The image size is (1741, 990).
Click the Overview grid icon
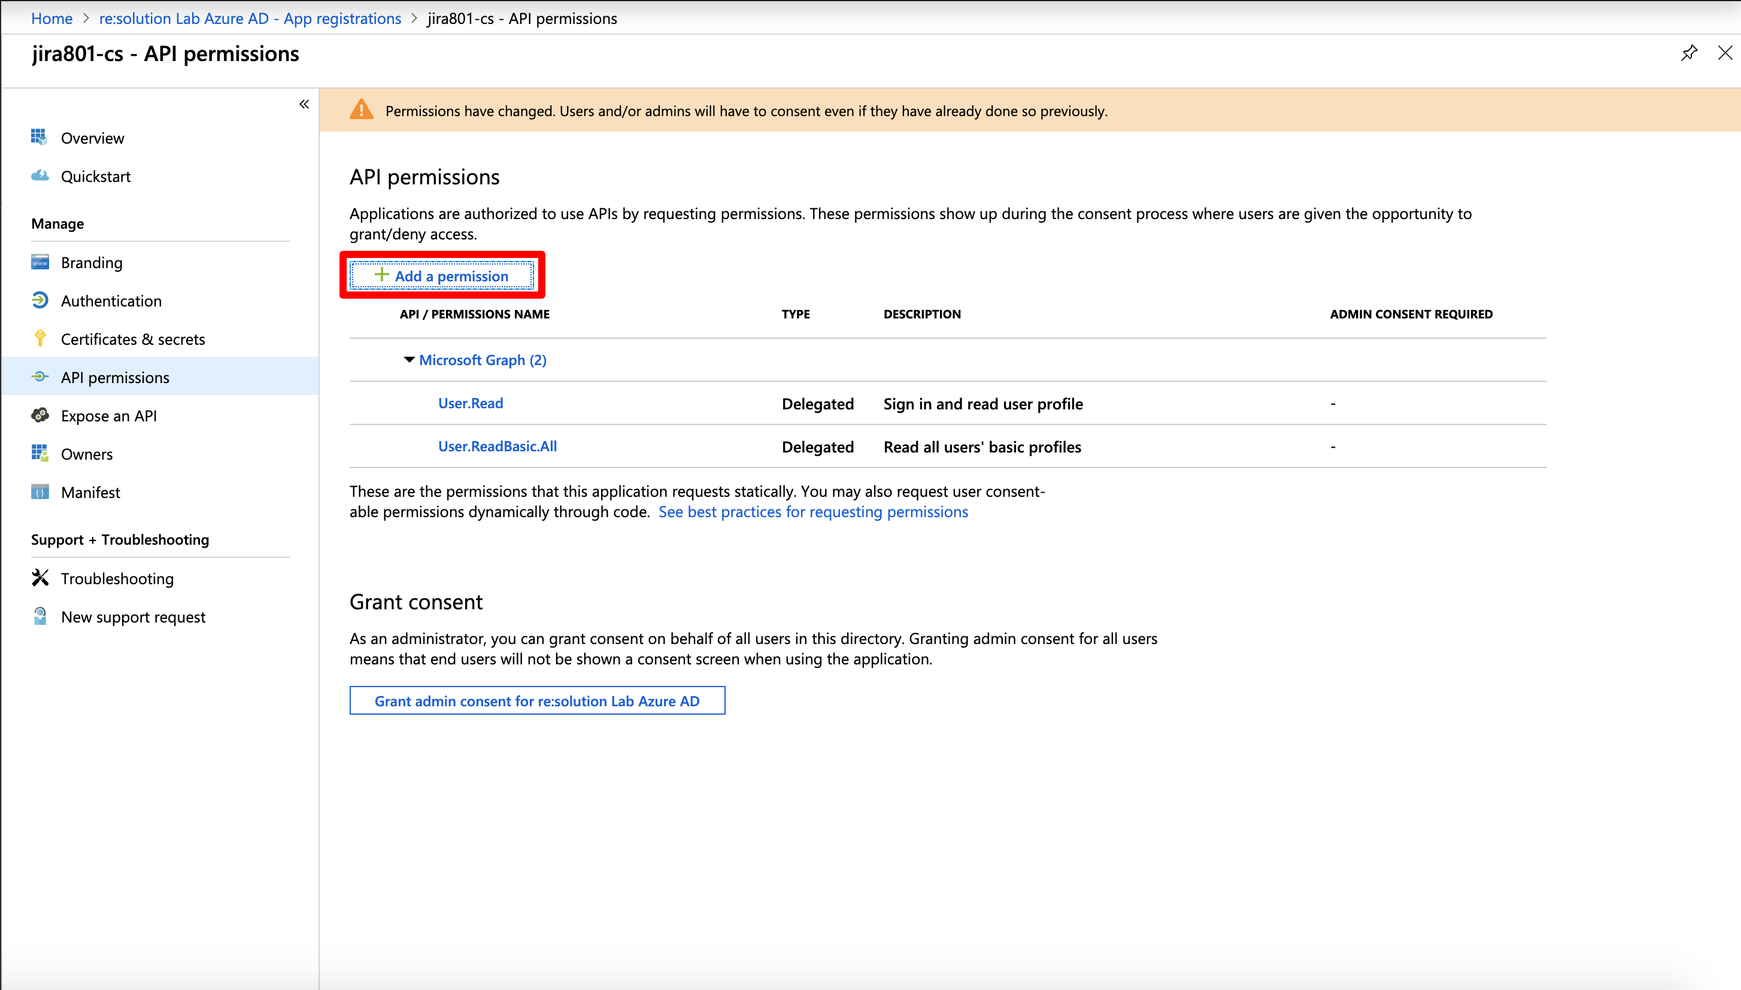[x=40, y=136]
